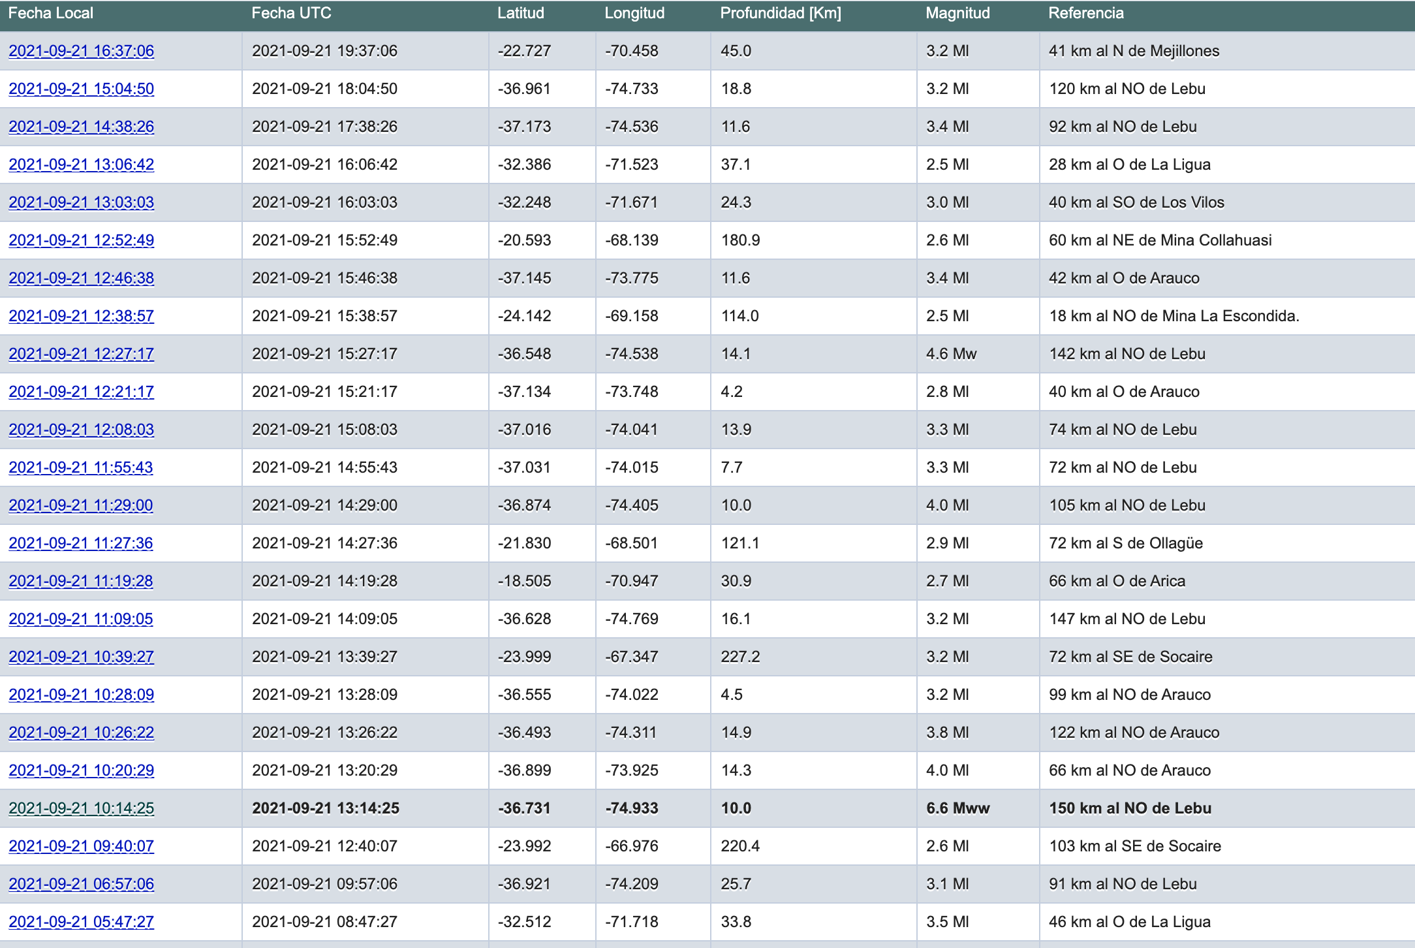Follow the 2021-09-21 13:03:03 link
The image size is (1415, 948).
click(82, 202)
